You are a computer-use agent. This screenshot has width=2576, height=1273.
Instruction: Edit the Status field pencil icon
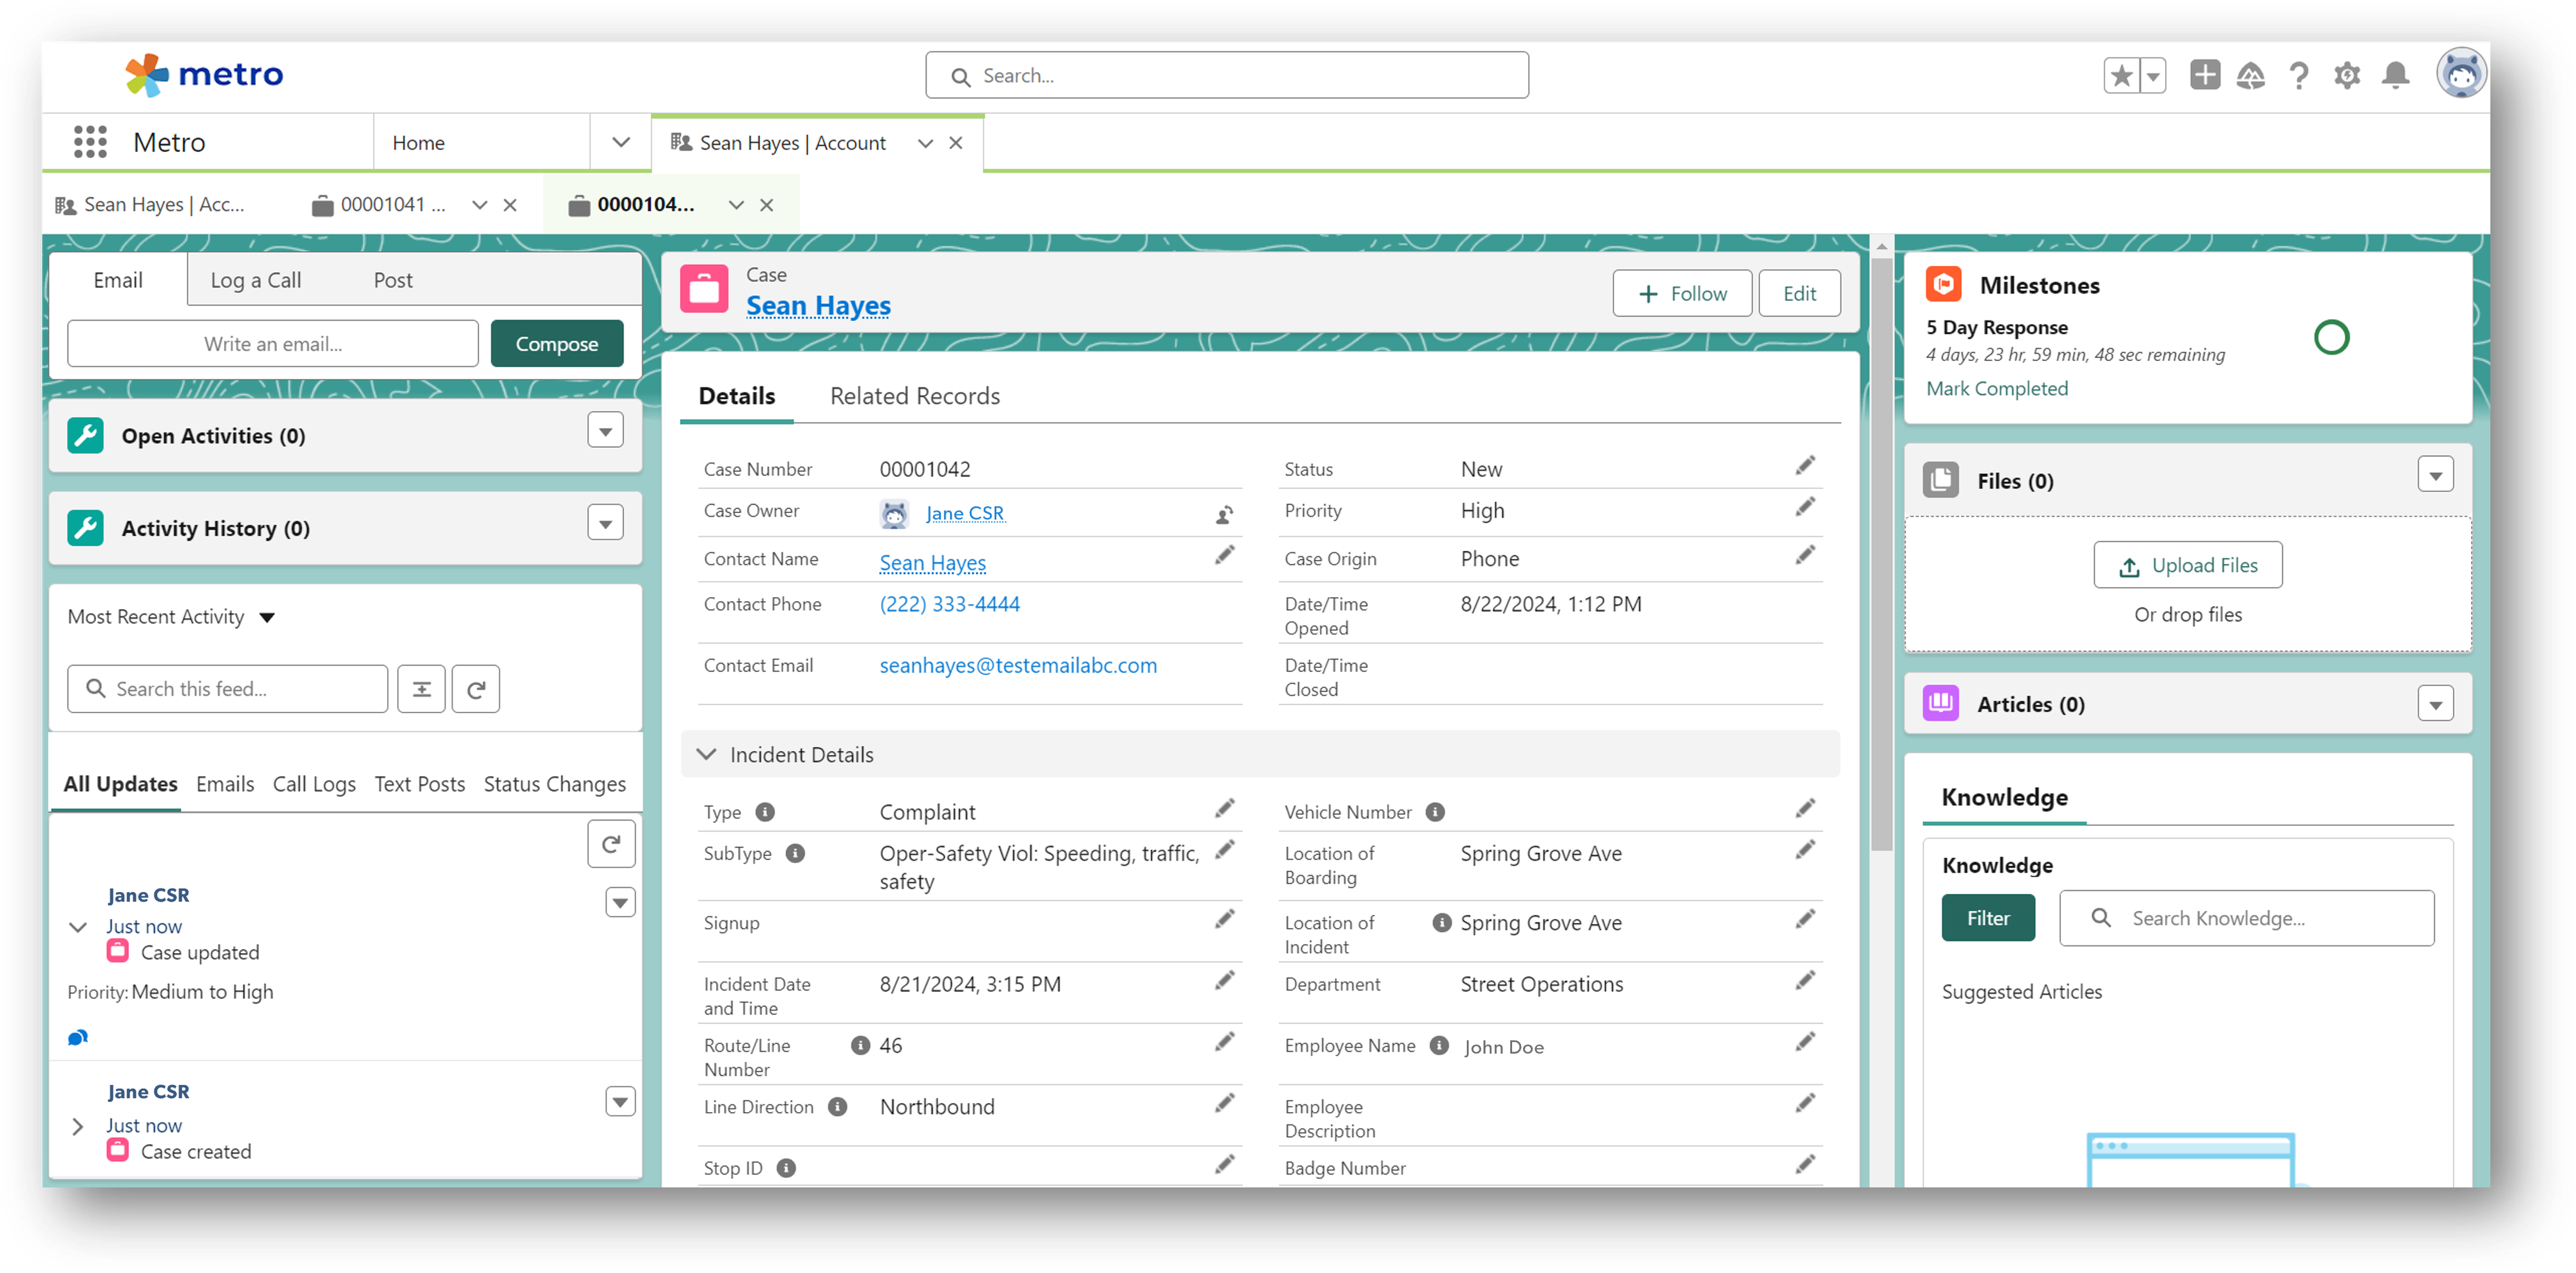pos(1805,466)
